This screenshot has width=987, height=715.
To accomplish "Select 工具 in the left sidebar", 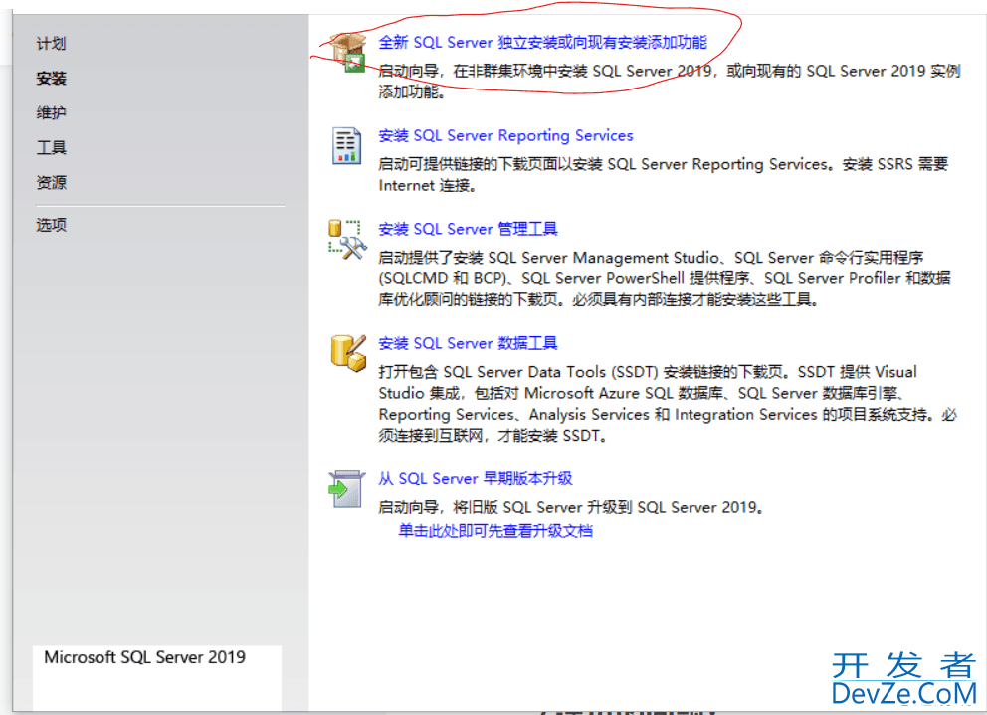I will [x=51, y=147].
